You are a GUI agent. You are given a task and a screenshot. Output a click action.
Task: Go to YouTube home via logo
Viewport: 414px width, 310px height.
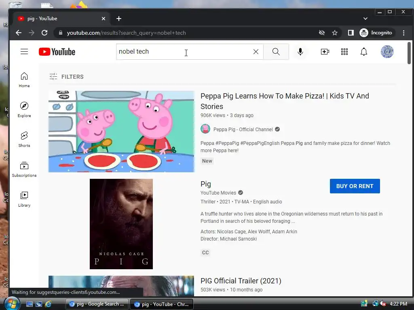(x=57, y=52)
